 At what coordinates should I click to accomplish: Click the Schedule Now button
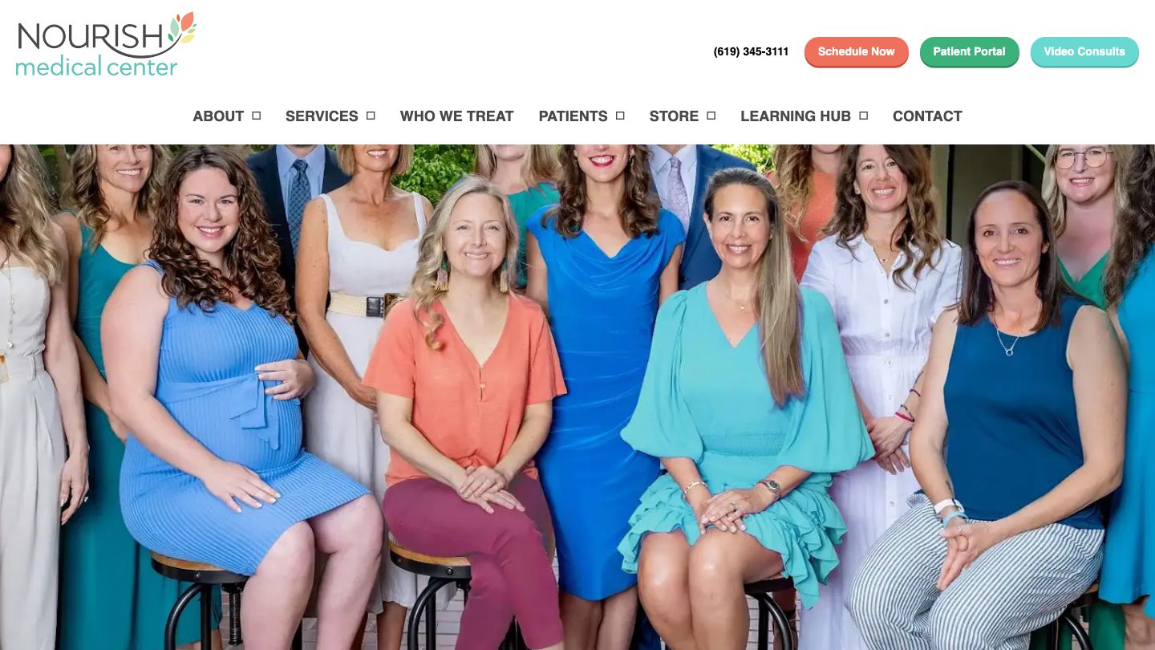click(x=856, y=51)
